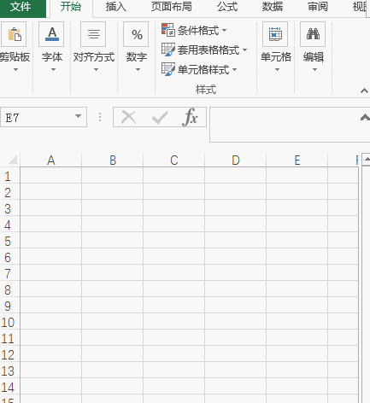Select column D header
Image resolution: width=370 pixels, height=403 pixels.
pyautogui.click(x=236, y=161)
